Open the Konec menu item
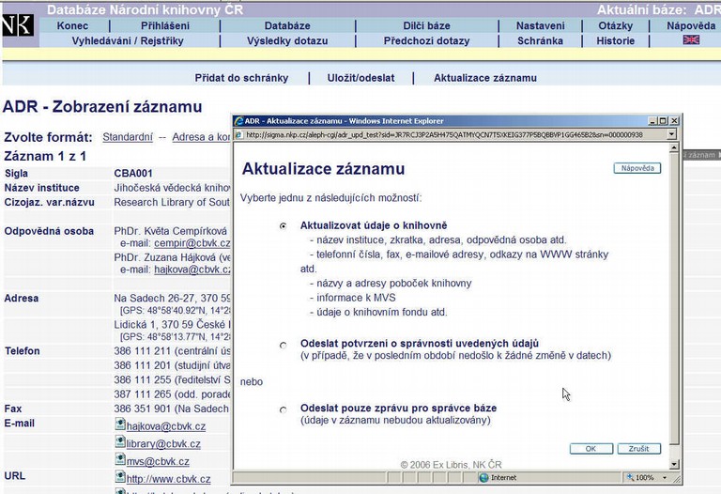This screenshot has height=494, width=721. pos(72,25)
